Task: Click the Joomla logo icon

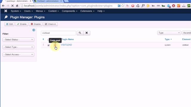Action: point(6,11)
